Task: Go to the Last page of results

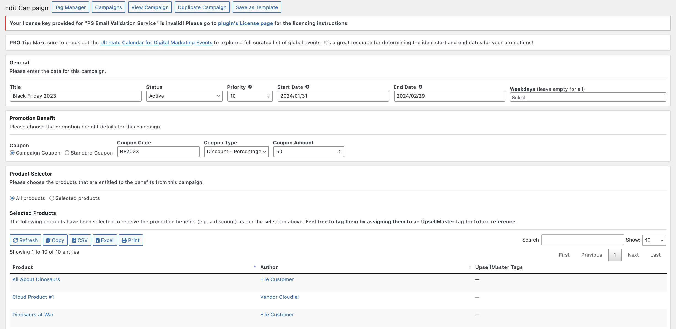Action: (x=655, y=255)
